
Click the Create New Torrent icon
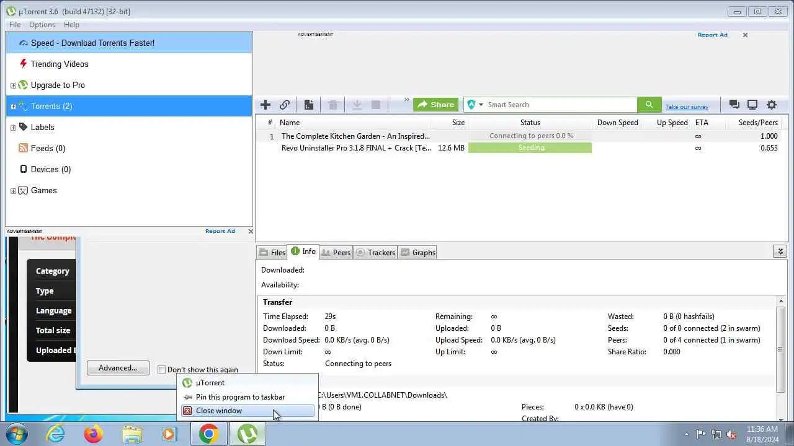pos(308,105)
